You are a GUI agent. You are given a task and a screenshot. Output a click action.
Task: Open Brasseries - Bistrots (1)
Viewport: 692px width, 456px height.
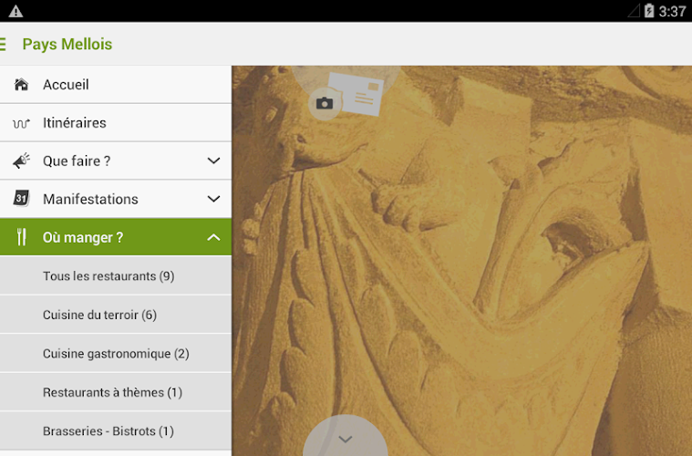pos(116,430)
